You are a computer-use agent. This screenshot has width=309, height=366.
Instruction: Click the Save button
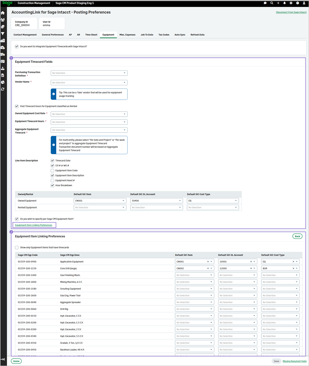276,361
